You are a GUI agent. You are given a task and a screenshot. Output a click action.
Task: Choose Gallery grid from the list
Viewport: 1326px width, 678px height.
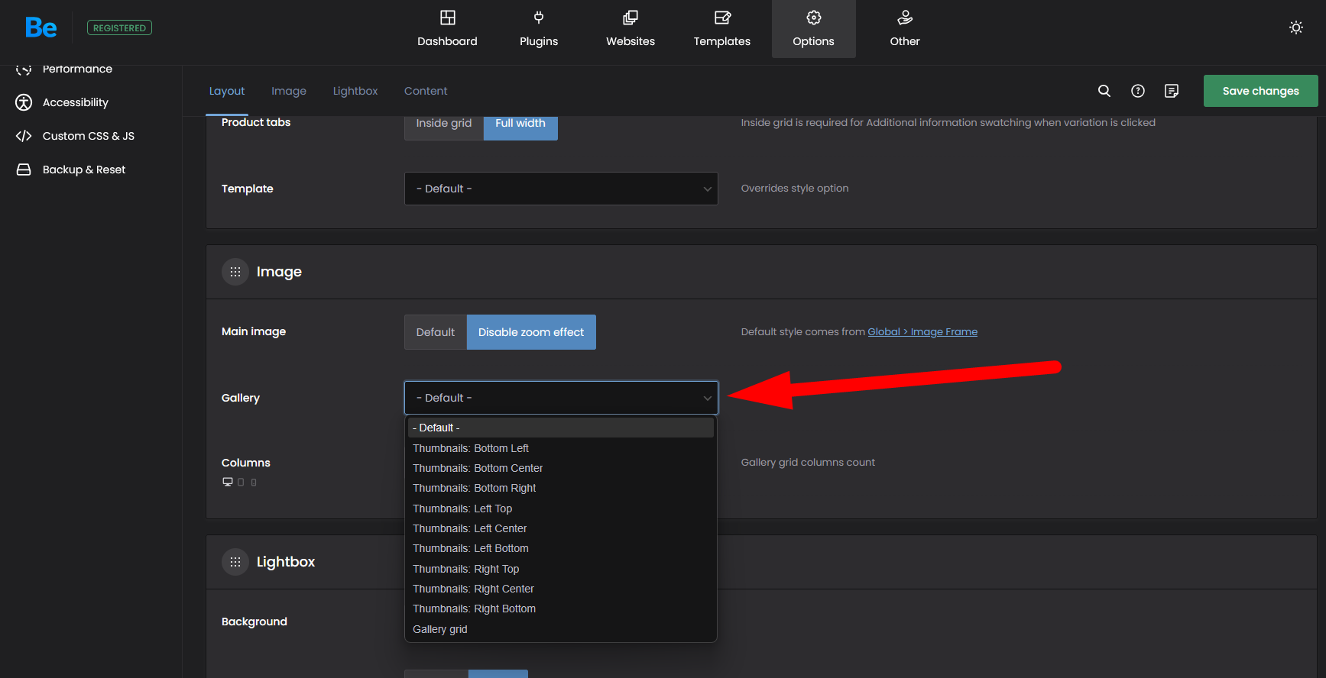click(440, 629)
